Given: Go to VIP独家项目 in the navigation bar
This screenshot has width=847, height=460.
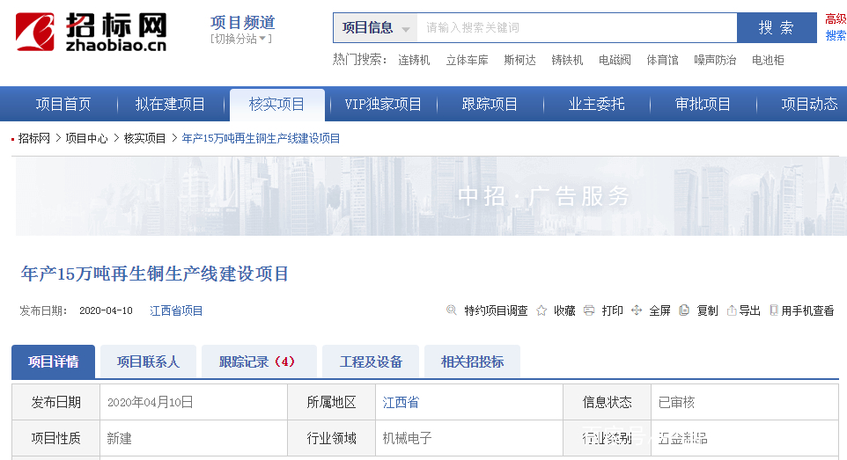Looking at the screenshot, I should click(x=383, y=105).
